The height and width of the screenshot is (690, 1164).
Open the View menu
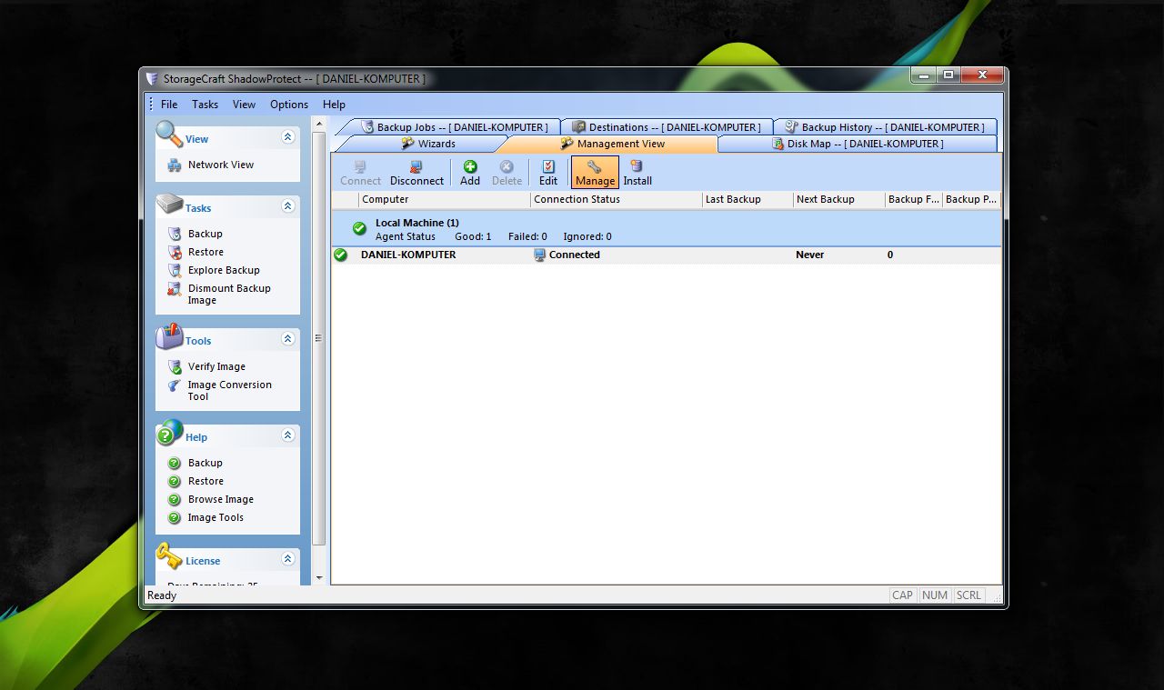pyautogui.click(x=244, y=105)
